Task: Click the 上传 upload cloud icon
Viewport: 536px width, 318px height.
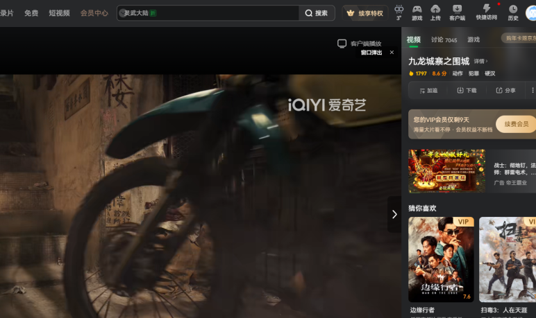Action: (x=435, y=13)
